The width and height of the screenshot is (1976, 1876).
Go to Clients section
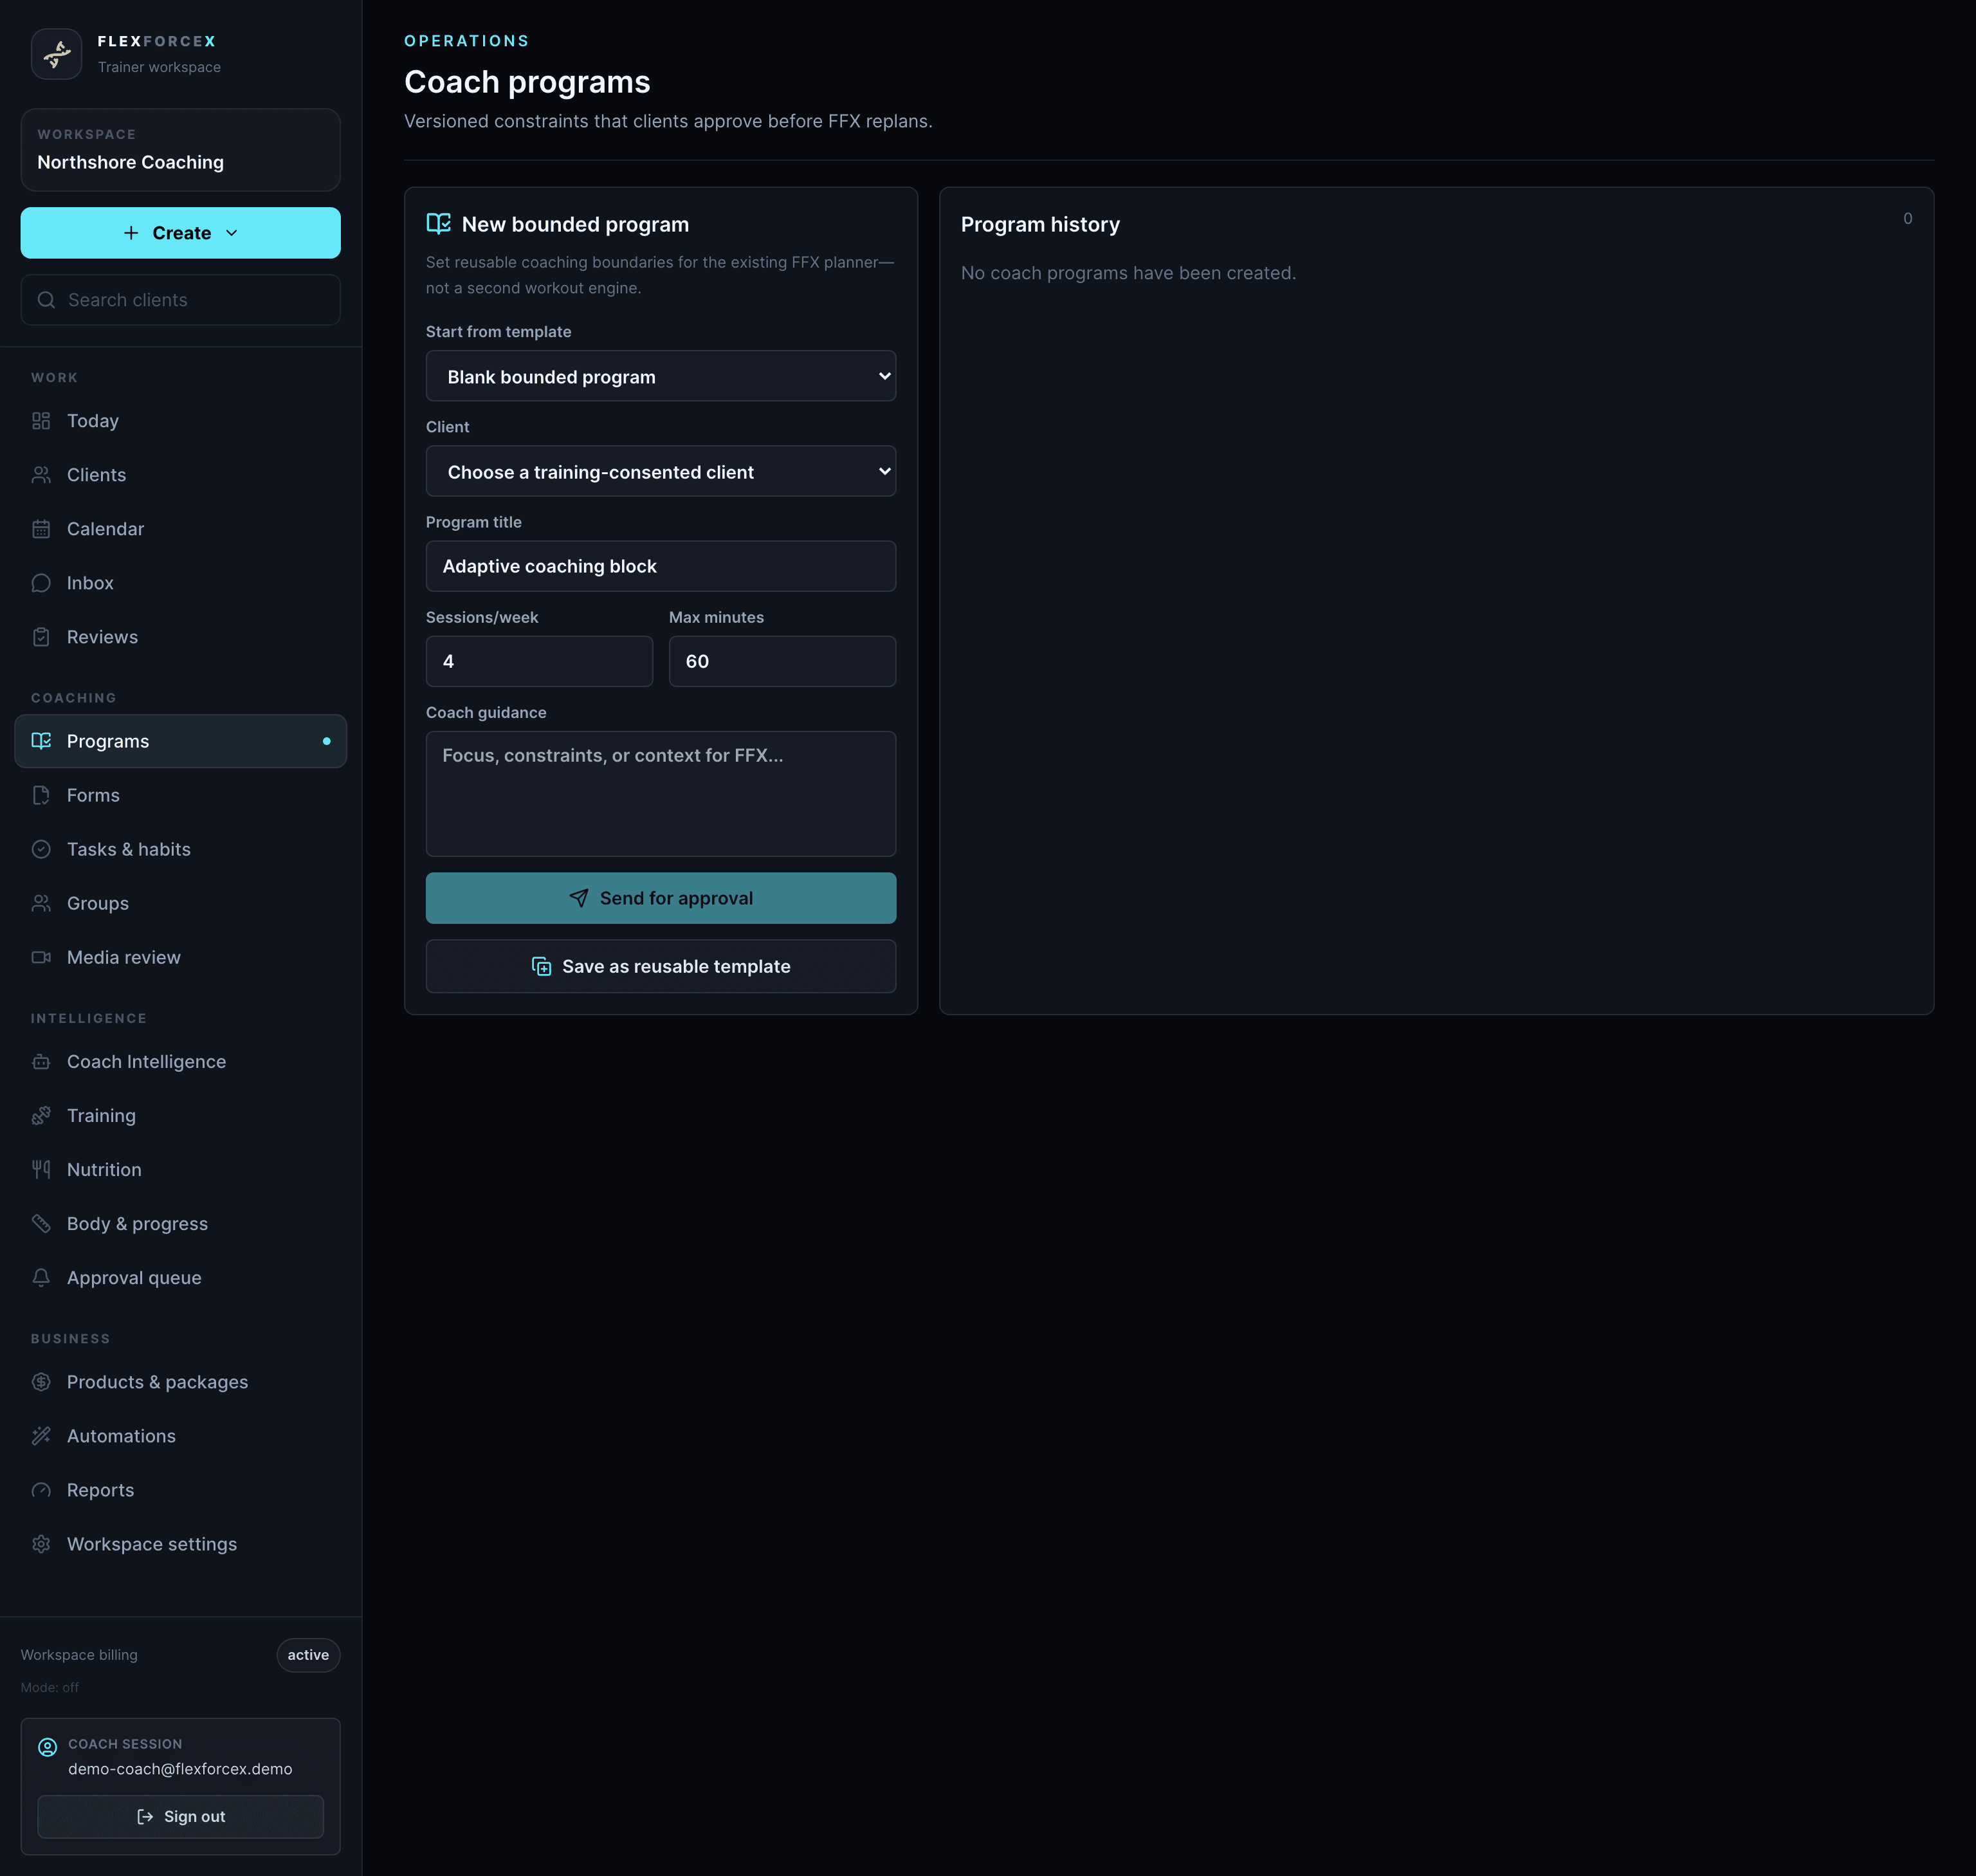click(180, 475)
